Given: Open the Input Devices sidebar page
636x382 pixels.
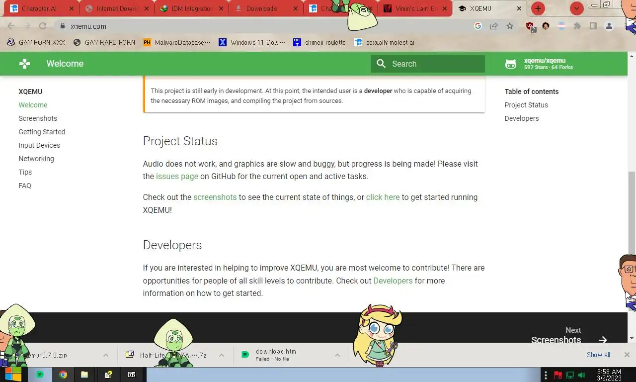Looking at the screenshot, I should (x=39, y=145).
